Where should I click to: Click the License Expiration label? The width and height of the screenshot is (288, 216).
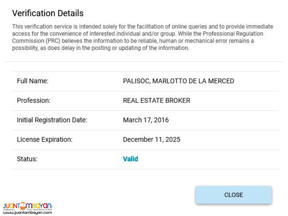(x=45, y=140)
